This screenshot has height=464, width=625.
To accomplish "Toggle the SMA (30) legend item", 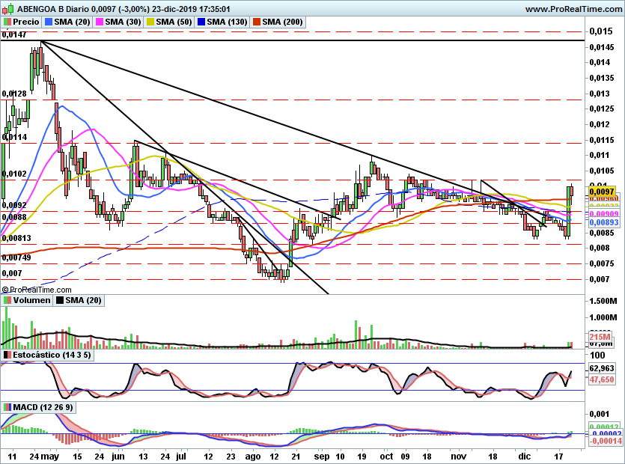I will coord(118,22).
